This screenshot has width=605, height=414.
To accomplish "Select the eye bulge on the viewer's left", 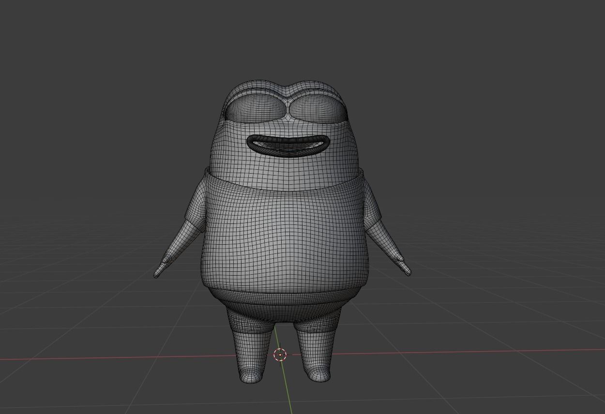I will point(256,107).
